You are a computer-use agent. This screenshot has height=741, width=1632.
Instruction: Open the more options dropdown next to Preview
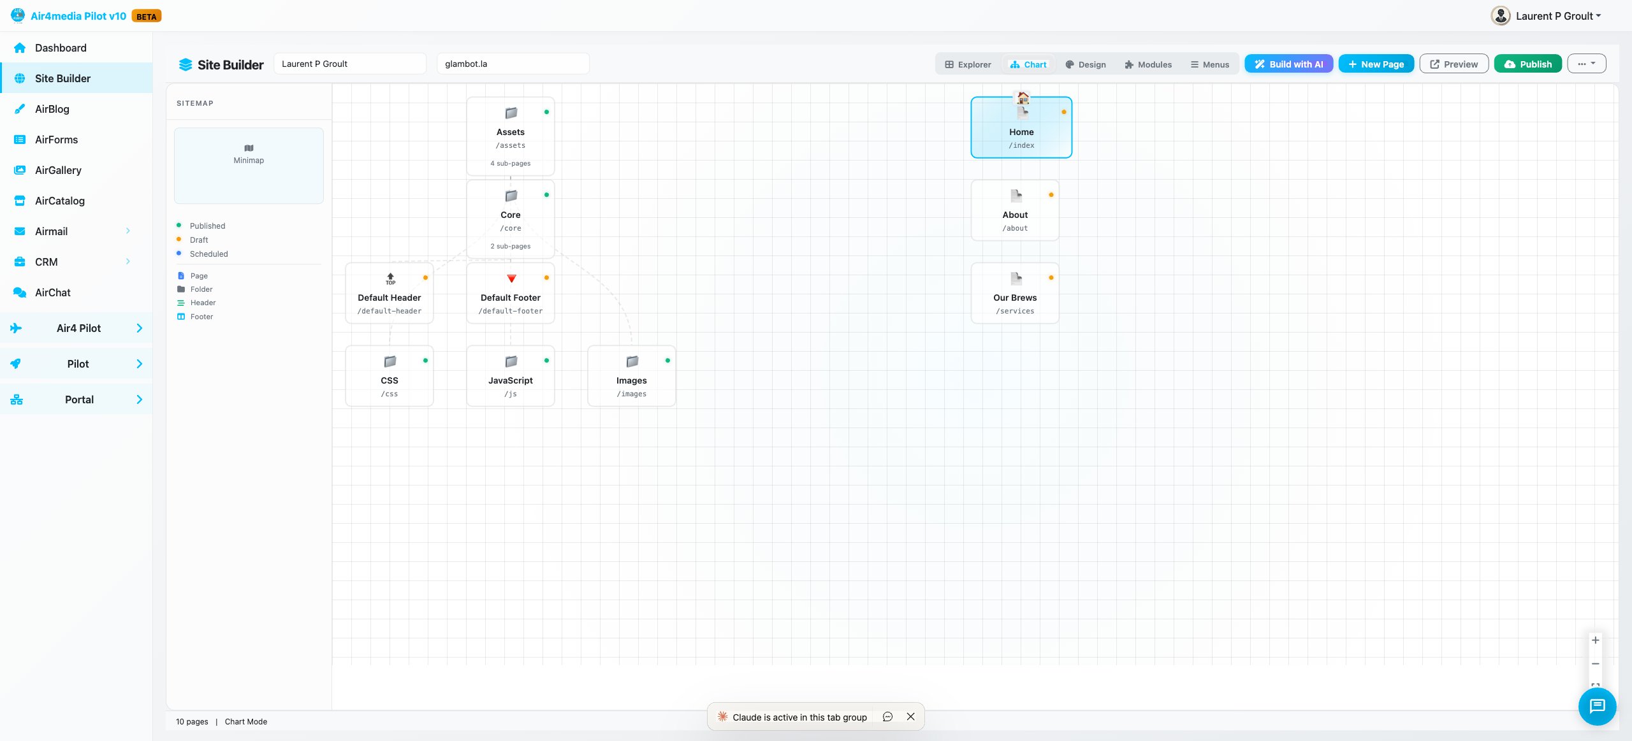click(1587, 63)
